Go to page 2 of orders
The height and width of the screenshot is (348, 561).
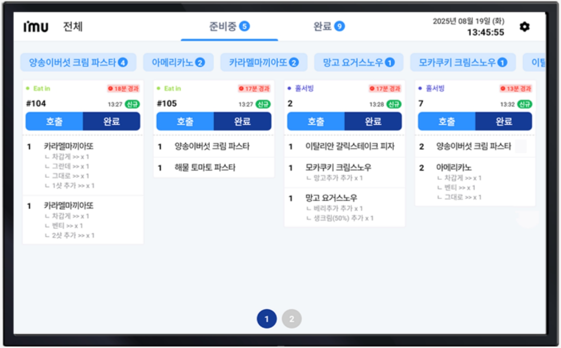292,319
